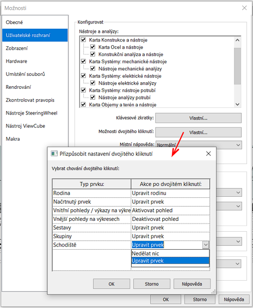Confirm the double-click dialog with OK
This screenshot has width=253, height=308.
pos(112,284)
